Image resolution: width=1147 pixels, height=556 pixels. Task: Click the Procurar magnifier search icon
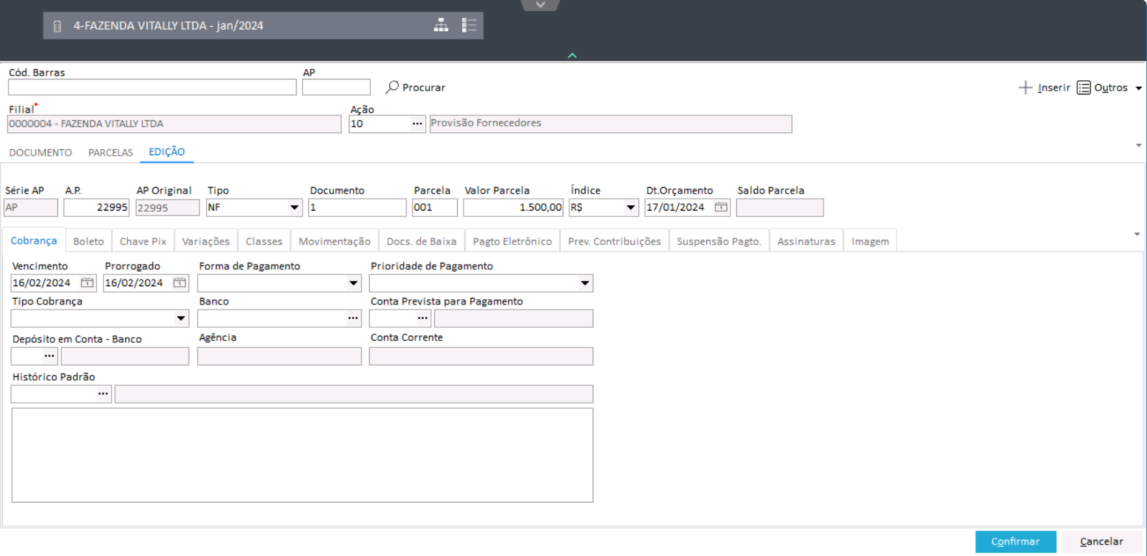coord(392,87)
